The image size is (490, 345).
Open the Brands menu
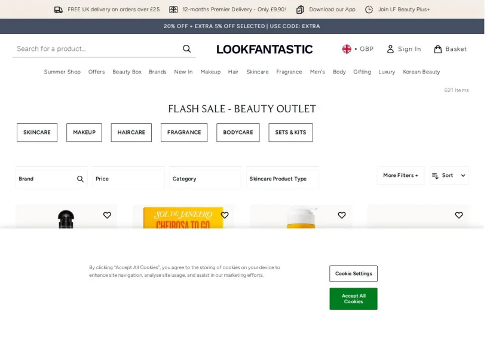tap(158, 72)
